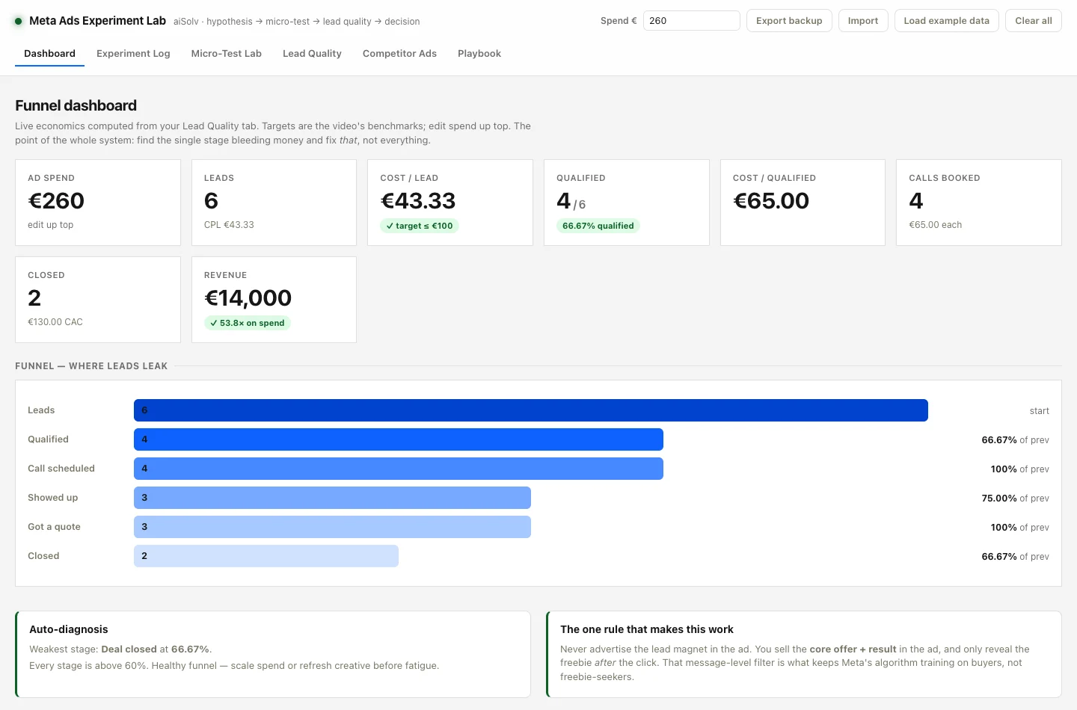Click the Call scheduled funnel bar
1077x710 pixels.
pyautogui.click(x=399, y=469)
